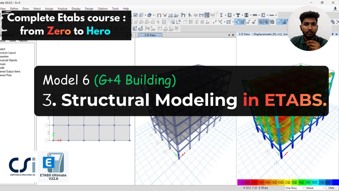The image size is (339, 191).
Task: Click the yellow legend color
Action: pyautogui.click(x=288, y=182)
